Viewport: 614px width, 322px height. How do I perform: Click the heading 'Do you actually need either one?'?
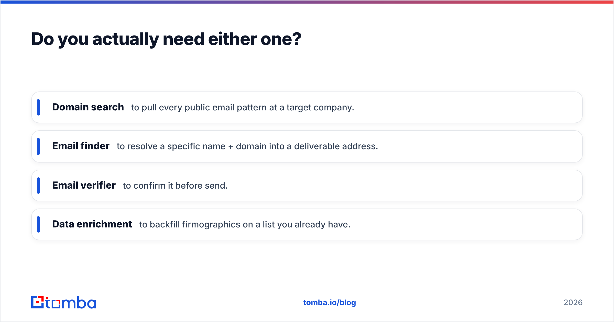[x=166, y=39]
